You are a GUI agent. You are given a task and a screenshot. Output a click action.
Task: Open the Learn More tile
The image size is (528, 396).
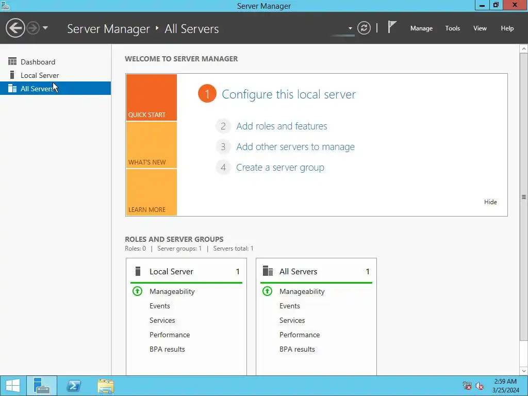point(152,192)
